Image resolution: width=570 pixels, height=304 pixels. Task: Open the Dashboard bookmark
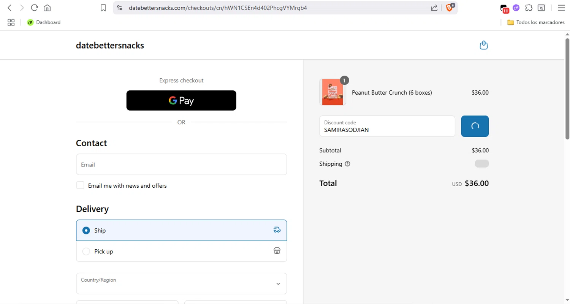tap(44, 22)
